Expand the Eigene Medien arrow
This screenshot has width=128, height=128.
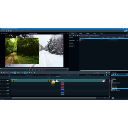point(78,41)
